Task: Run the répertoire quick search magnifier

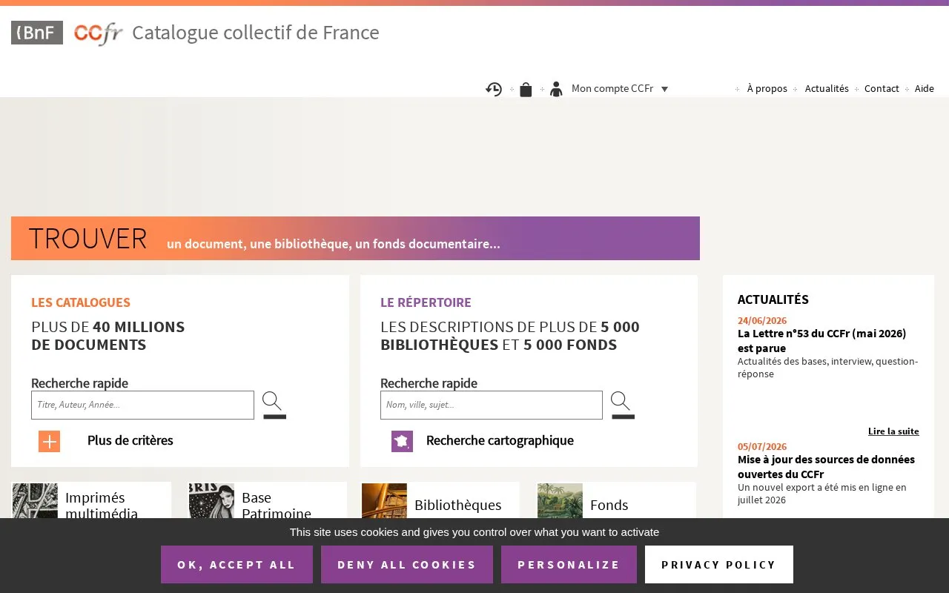Action: point(622,405)
